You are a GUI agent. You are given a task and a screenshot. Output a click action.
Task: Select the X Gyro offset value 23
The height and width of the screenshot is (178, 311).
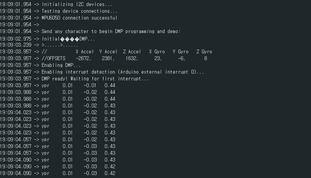click(158, 59)
